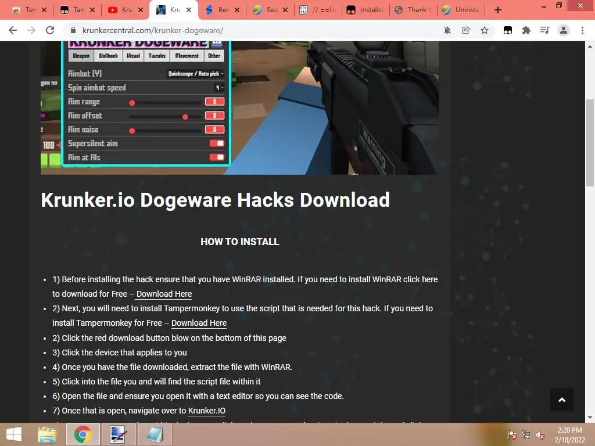Viewport: 595px width, 446px height.
Task: Click the address bar URL
Action: [x=153, y=30]
